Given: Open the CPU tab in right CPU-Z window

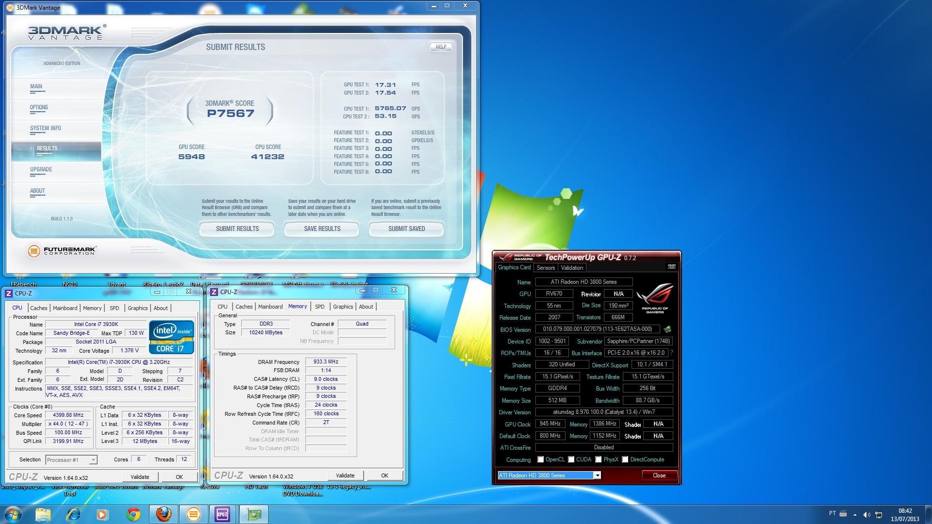Looking at the screenshot, I should [x=222, y=307].
